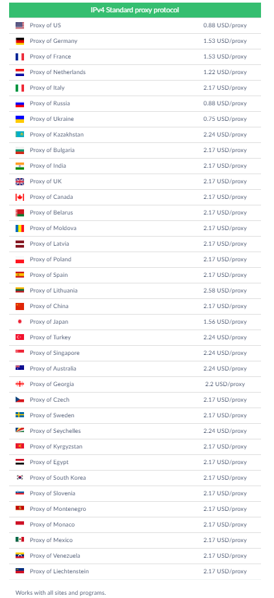The height and width of the screenshot is (598, 274).
Task: Select the Ukraine flag icon
Action: [20, 119]
